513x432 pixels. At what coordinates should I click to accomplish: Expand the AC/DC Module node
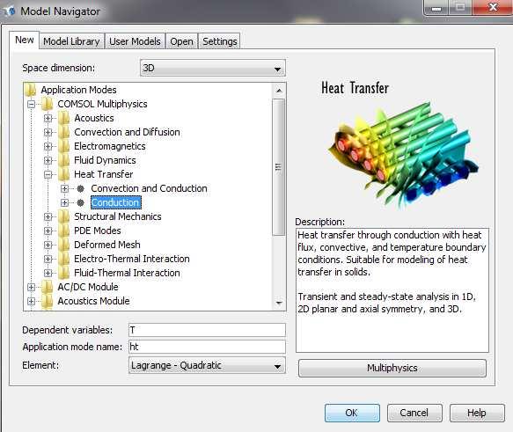pyautogui.click(x=32, y=287)
